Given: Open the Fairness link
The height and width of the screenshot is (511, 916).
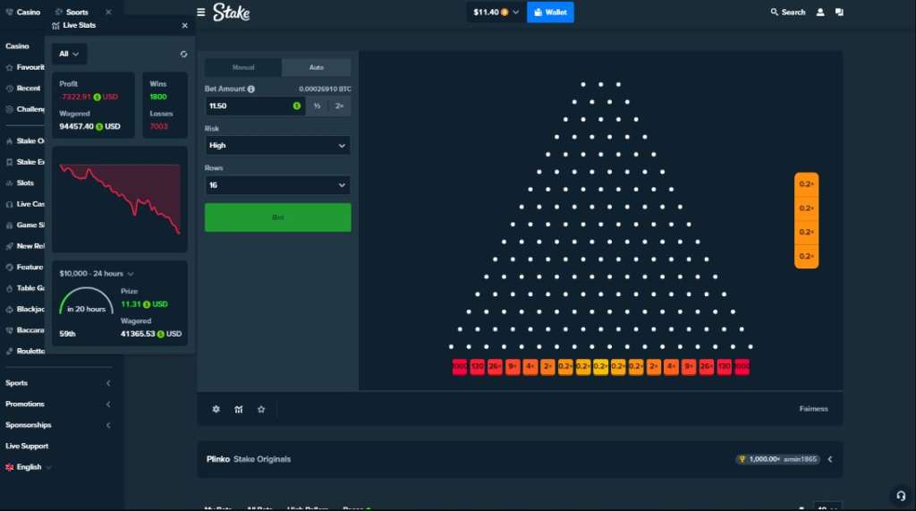Looking at the screenshot, I should 814,409.
